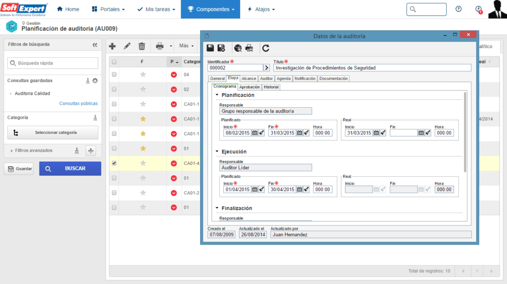Toggle the favorite star on row 04

143,75
